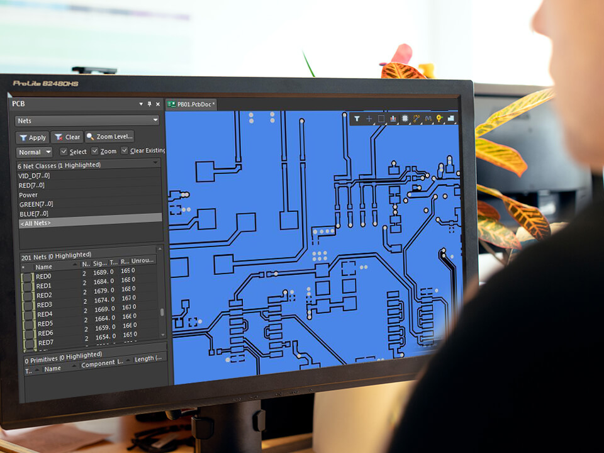604x453 pixels.
Task: Click the Apply filter button
Action: [32, 137]
